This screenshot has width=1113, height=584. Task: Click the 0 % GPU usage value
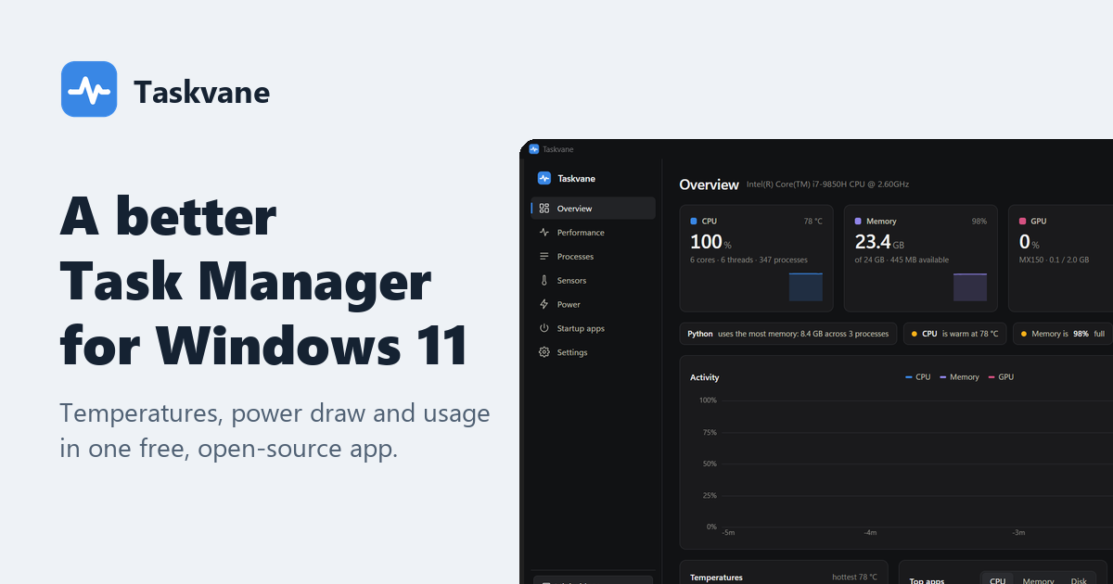(x=1029, y=243)
